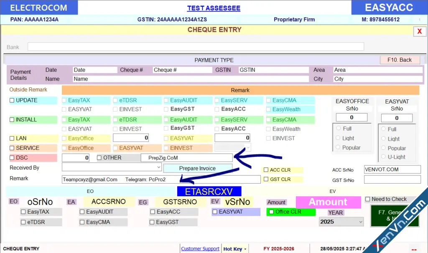Viewport: 428px width, 253px height.
Task: Click the Area input field
Action: [x=378, y=70]
